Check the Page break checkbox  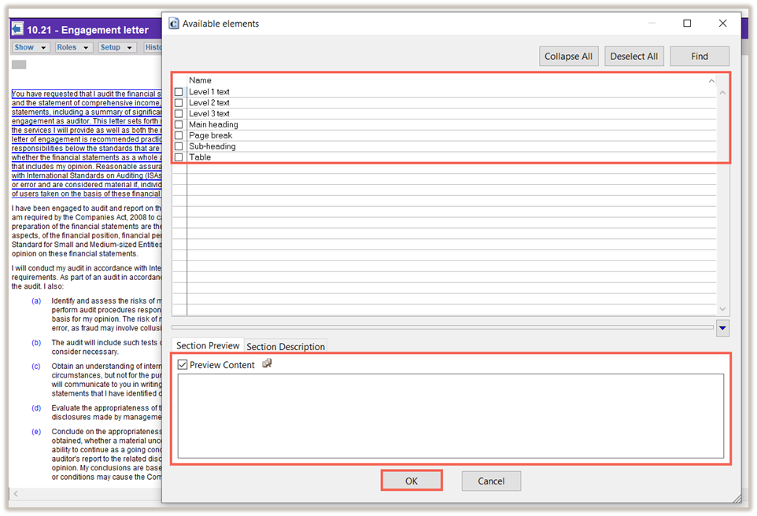tap(179, 135)
